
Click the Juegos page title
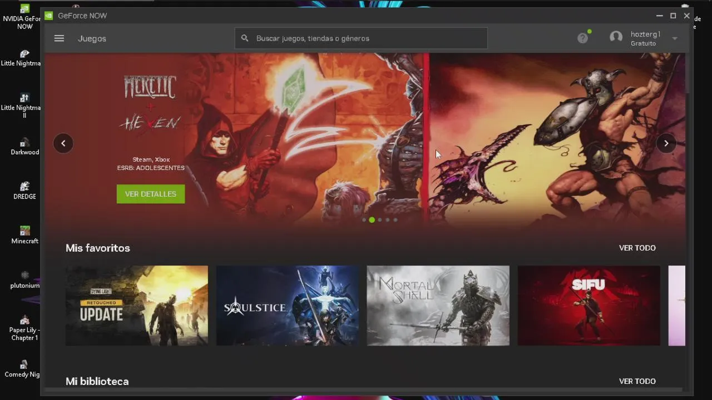tap(92, 38)
